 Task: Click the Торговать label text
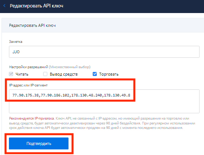[x=109, y=74]
